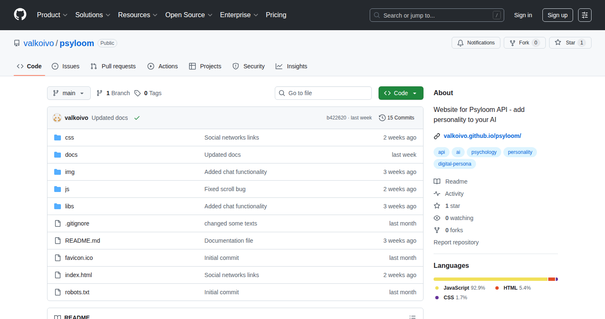This screenshot has width=605, height=319.
Task: Switch to the Code tab
Action: click(x=29, y=66)
